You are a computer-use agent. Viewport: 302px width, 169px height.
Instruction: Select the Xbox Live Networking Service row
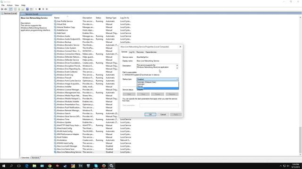[92, 152]
